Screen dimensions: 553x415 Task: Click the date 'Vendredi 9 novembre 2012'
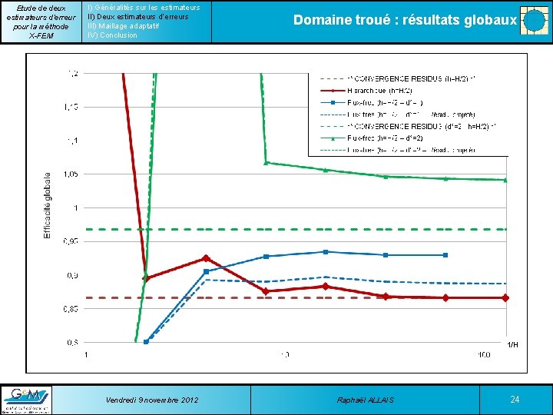coord(152,400)
